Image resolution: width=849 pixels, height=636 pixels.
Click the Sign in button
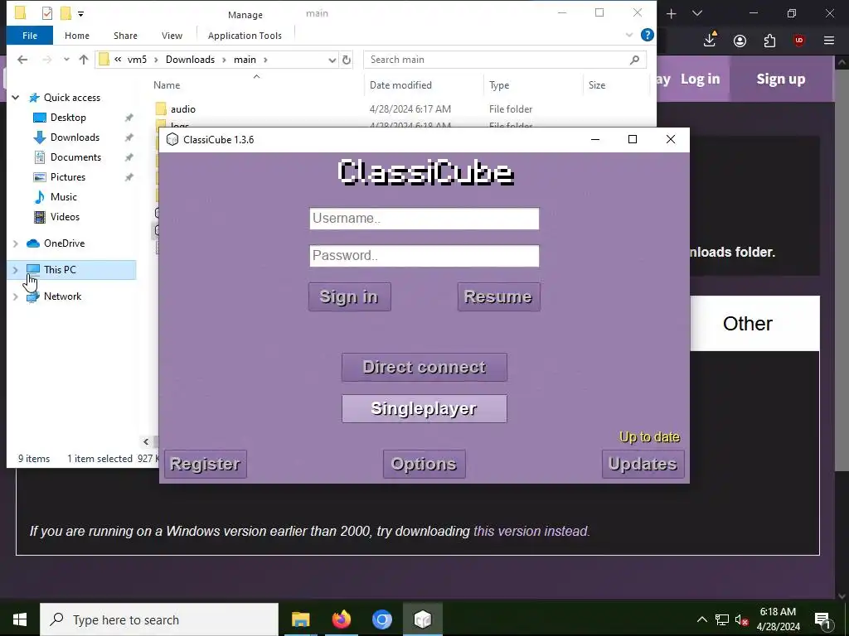click(349, 296)
